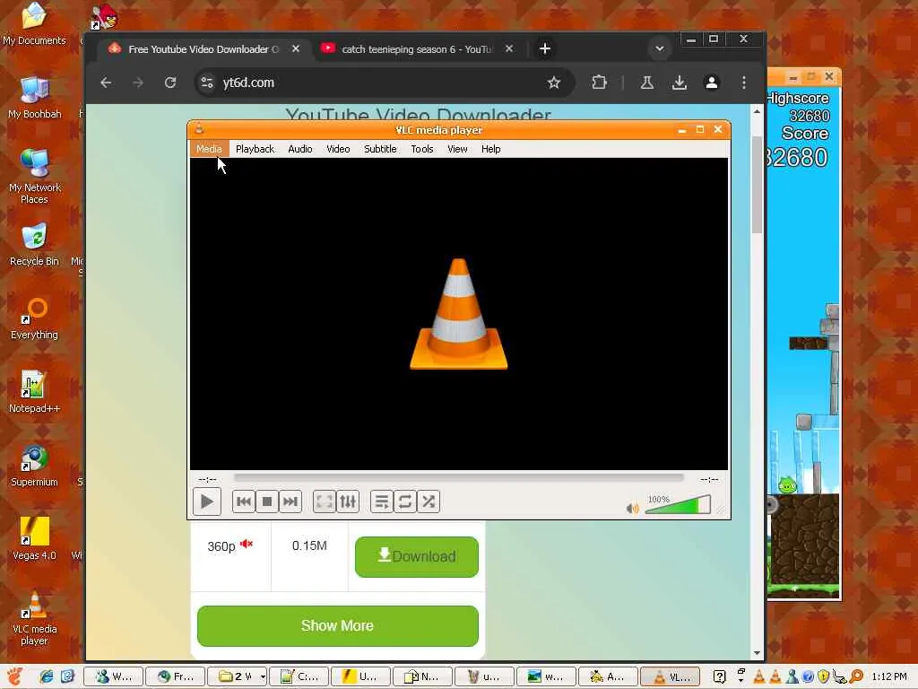Expand the browser tab search dropdown
The image size is (918, 689).
pyautogui.click(x=659, y=48)
